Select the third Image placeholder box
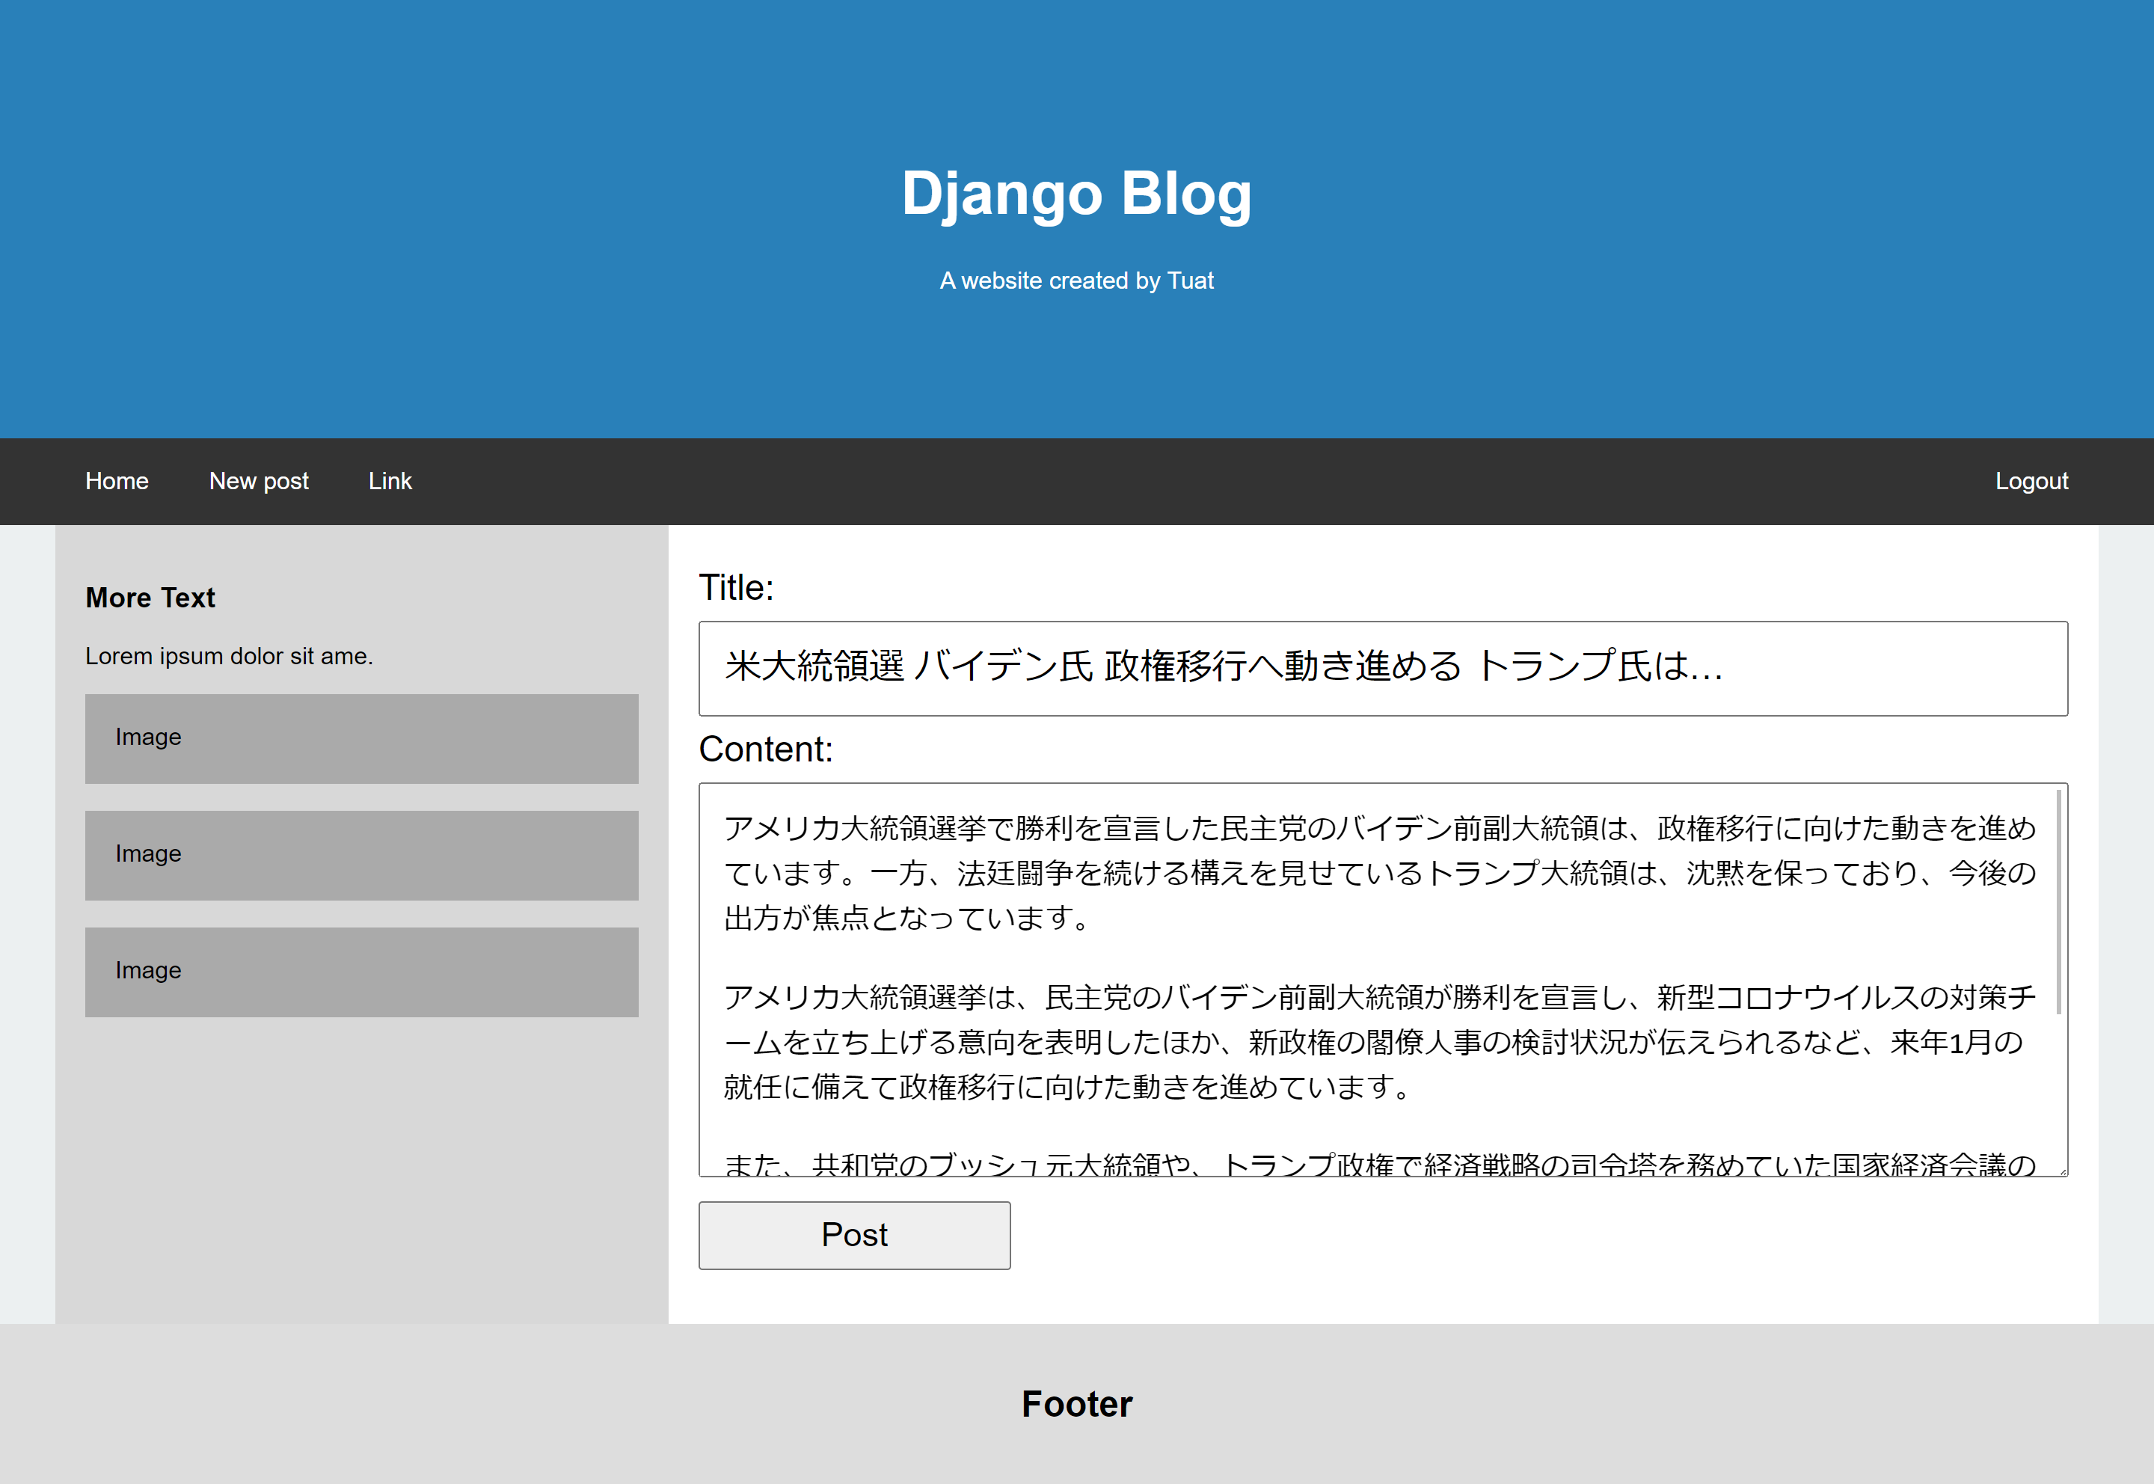This screenshot has width=2154, height=1484. click(x=362, y=972)
